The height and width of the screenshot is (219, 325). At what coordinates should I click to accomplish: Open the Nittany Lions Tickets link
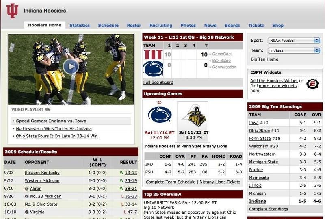(220, 182)
